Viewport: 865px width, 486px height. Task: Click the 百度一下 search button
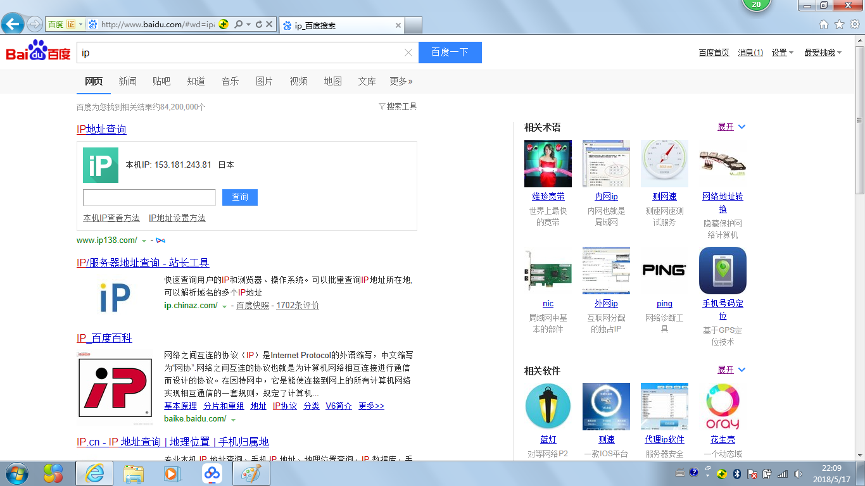pyautogui.click(x=450, y=53)
